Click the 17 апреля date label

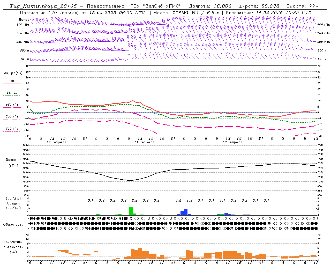point(232,142)
